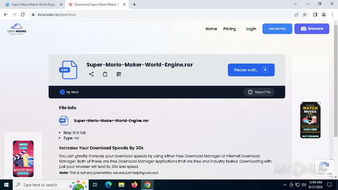Click the Report file button
This screenshot has width=338, height=190.
coord(259,92)
